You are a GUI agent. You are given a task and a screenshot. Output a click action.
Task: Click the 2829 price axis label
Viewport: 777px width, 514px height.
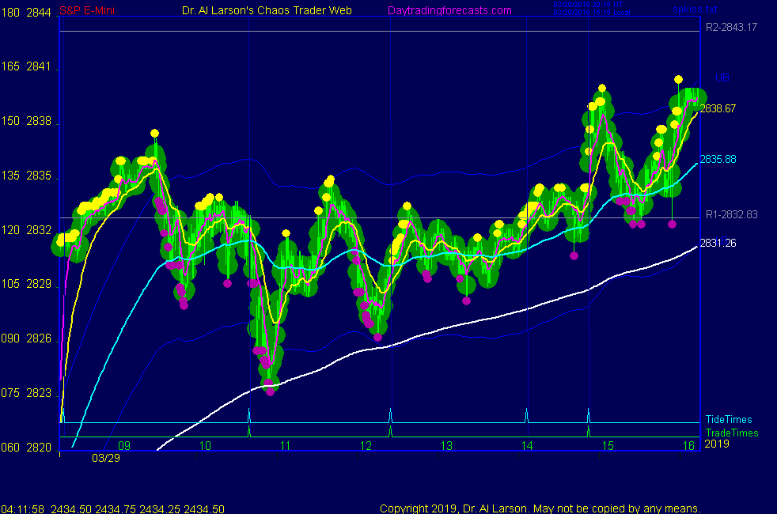click(x=39, y=284)
